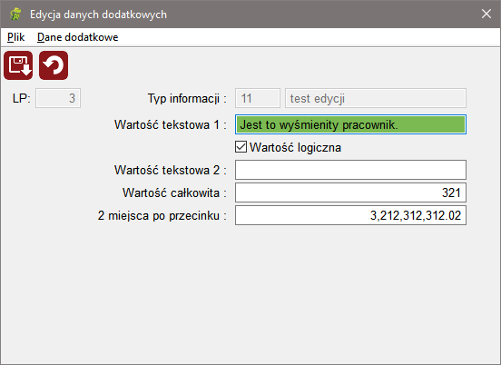Click the 2 miejsca po przecinku value field
The image size is (501, 365).
click(x=350, y=215)
